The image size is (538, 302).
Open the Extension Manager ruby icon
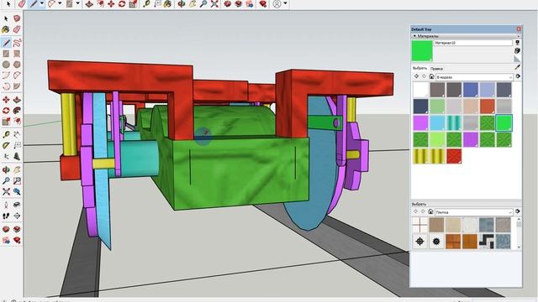point(263,3)
